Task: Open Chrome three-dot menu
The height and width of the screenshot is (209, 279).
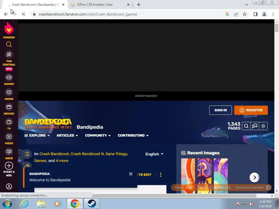Action: [273, 14]
